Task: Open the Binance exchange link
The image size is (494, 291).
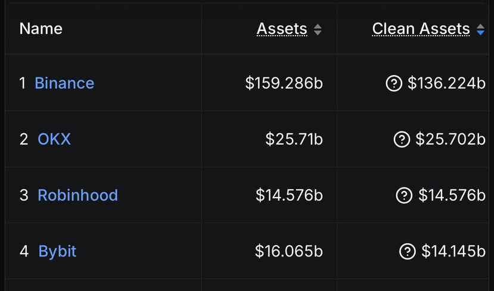Action: [64, 83]
